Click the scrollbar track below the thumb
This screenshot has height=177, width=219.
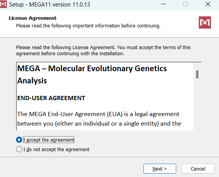197,104
